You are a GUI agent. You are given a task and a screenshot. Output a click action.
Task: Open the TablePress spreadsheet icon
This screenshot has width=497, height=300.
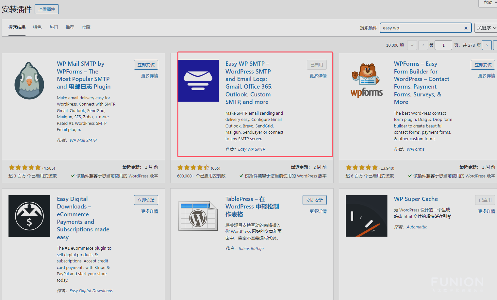(198, 216)
